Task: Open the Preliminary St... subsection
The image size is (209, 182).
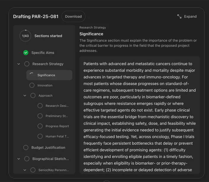Action: point(57,116)
